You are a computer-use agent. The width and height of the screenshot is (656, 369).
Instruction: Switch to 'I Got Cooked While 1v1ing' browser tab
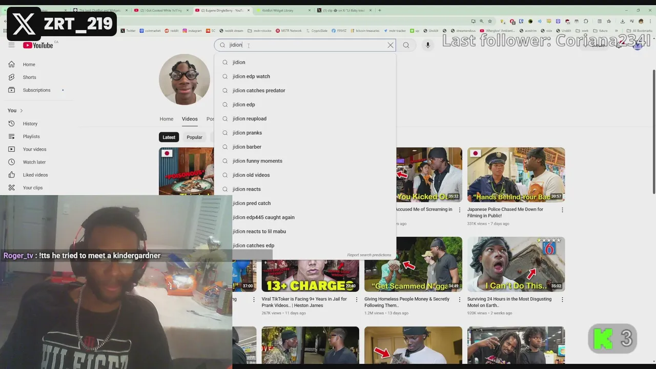tap(160, 10)
